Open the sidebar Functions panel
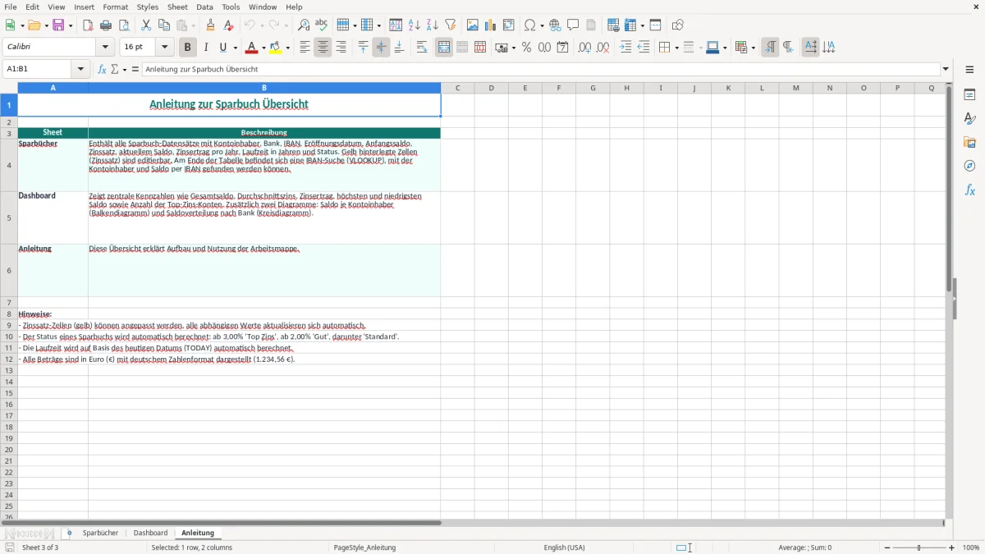The width and height of the screenshot is (985, 554). click(969, 190)
